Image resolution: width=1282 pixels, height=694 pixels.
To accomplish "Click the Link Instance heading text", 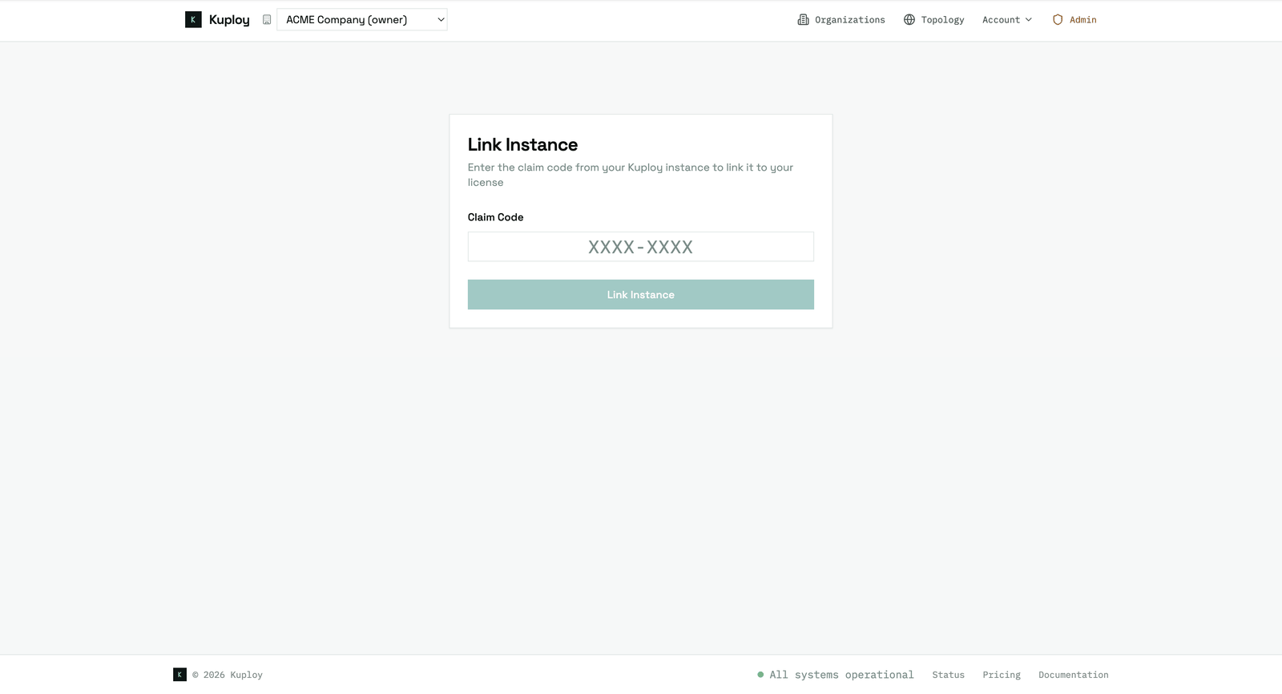I will [x=522, y=144].
